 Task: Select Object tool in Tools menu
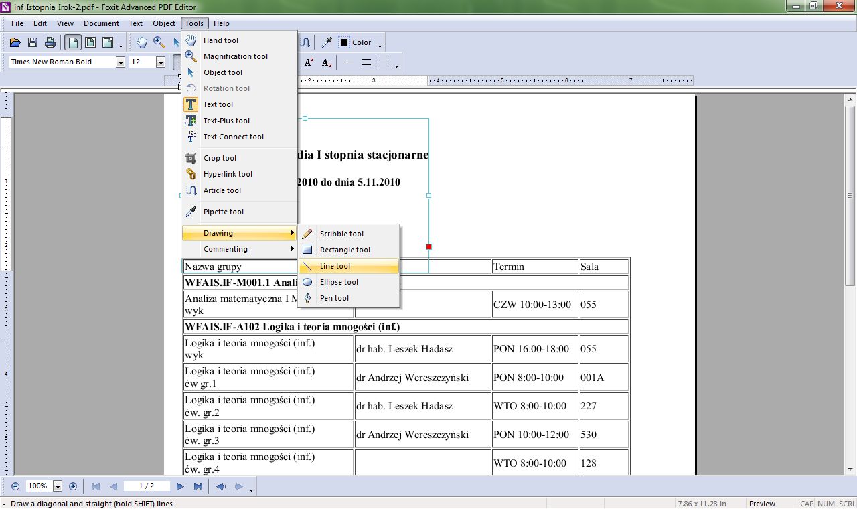point(239,72)
